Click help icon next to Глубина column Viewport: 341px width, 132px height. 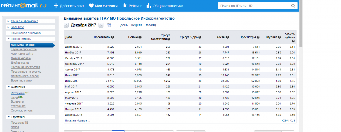[x=279, y=37]
